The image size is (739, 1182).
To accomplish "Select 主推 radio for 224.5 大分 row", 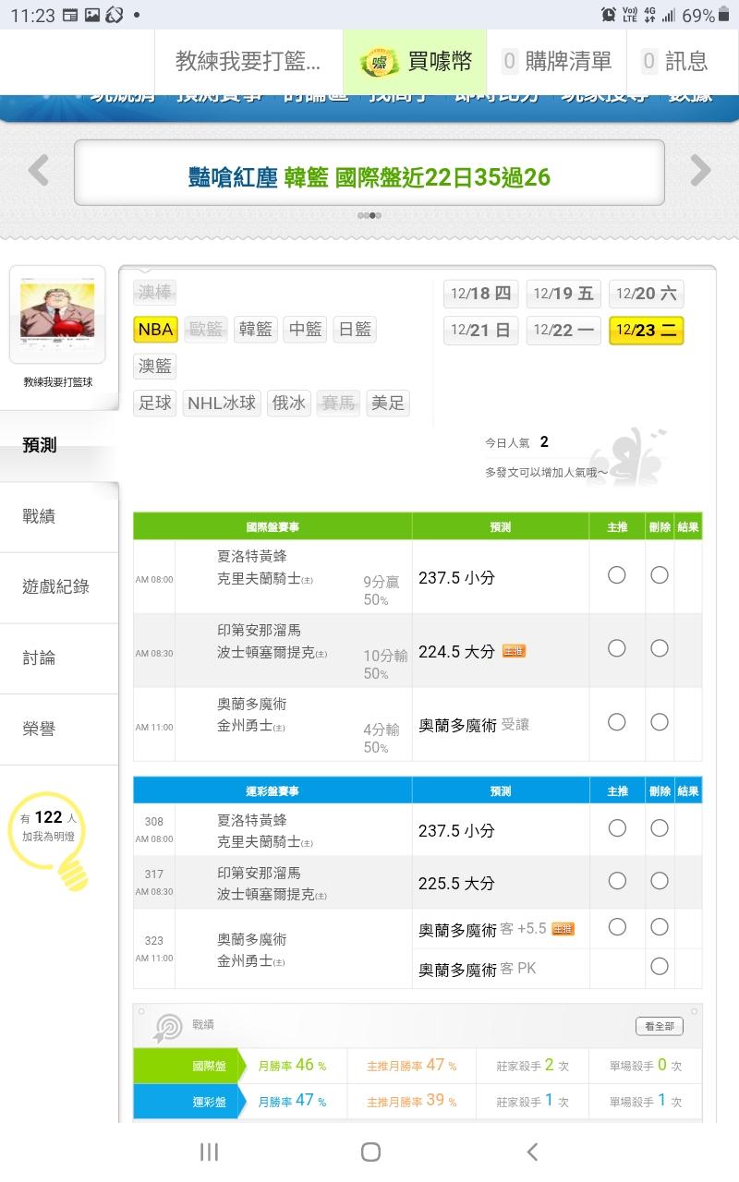I will 617,648.
